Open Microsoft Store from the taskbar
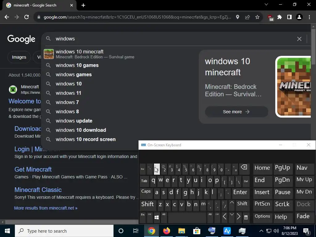Image resolution: width=316 pixels, height=237 pixels. click(x=197, y=231)
